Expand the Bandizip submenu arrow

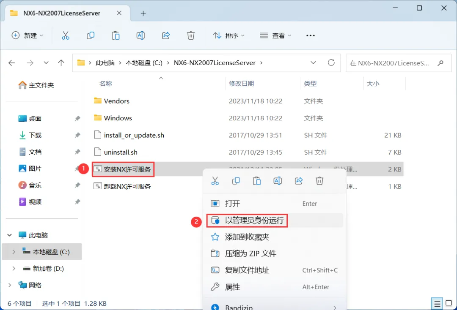tap(335, 307)
